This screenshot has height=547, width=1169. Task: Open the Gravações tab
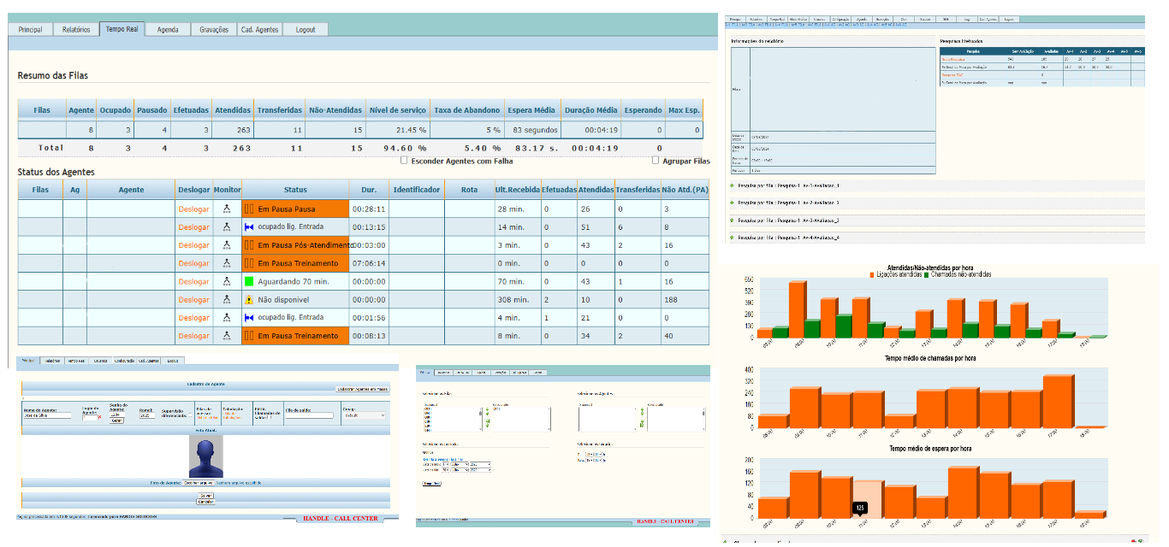(x=214, y=29)
